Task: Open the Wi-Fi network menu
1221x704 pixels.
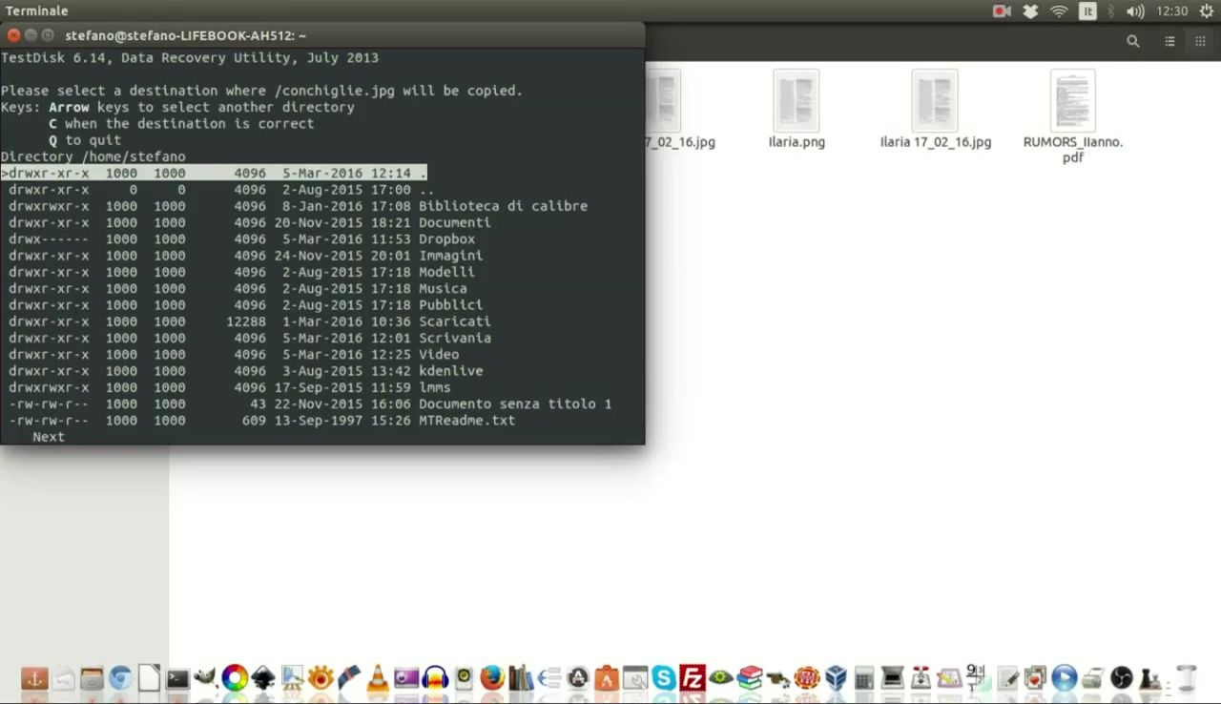Action: pyautogui.click(x=1059, y=11)
